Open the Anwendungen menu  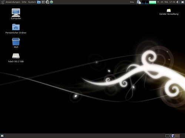(13, 2)
